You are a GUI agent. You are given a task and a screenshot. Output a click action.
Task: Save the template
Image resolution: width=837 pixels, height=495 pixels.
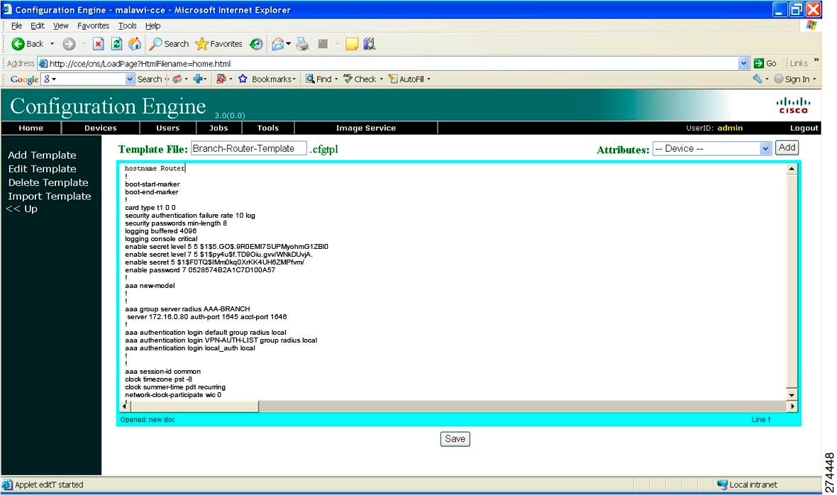click(455, 439)
